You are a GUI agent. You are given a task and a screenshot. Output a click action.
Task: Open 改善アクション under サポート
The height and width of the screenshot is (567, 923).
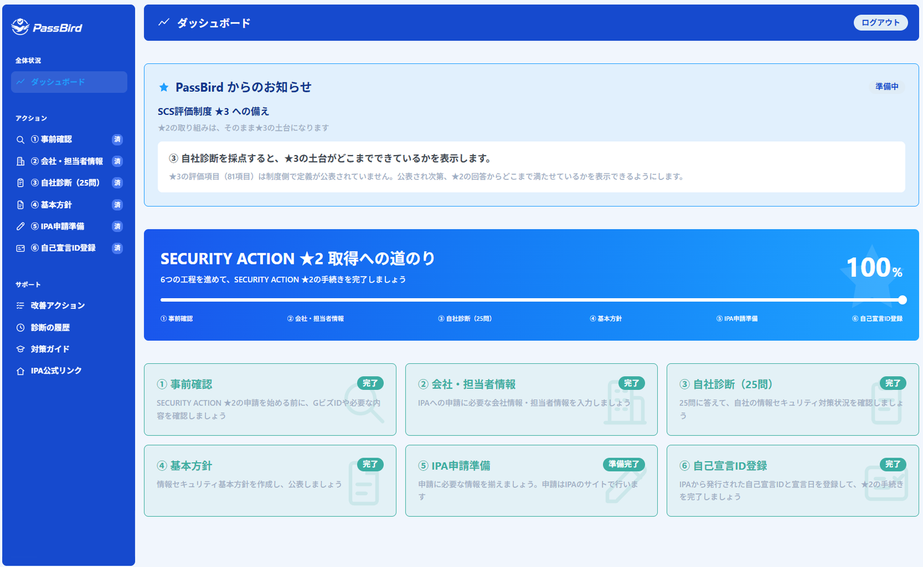click(69, 306)
